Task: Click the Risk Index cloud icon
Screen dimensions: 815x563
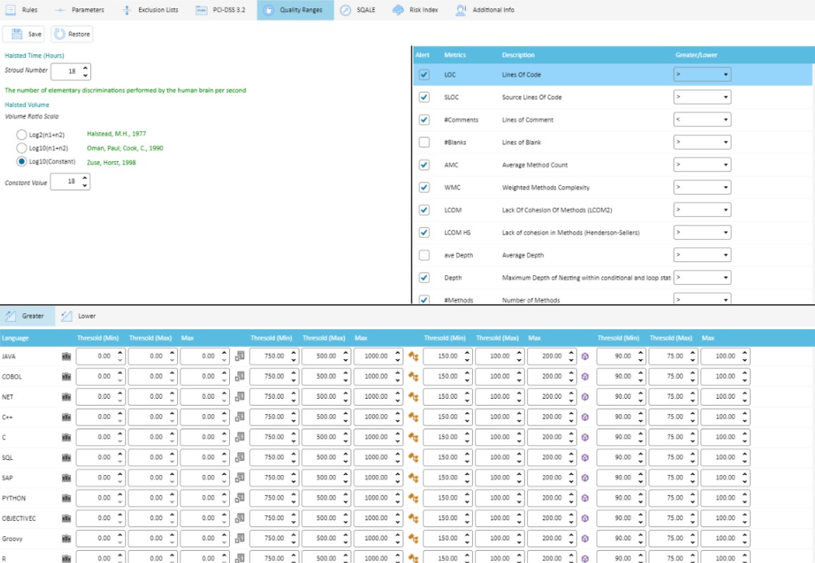Action: coord(396,10)
